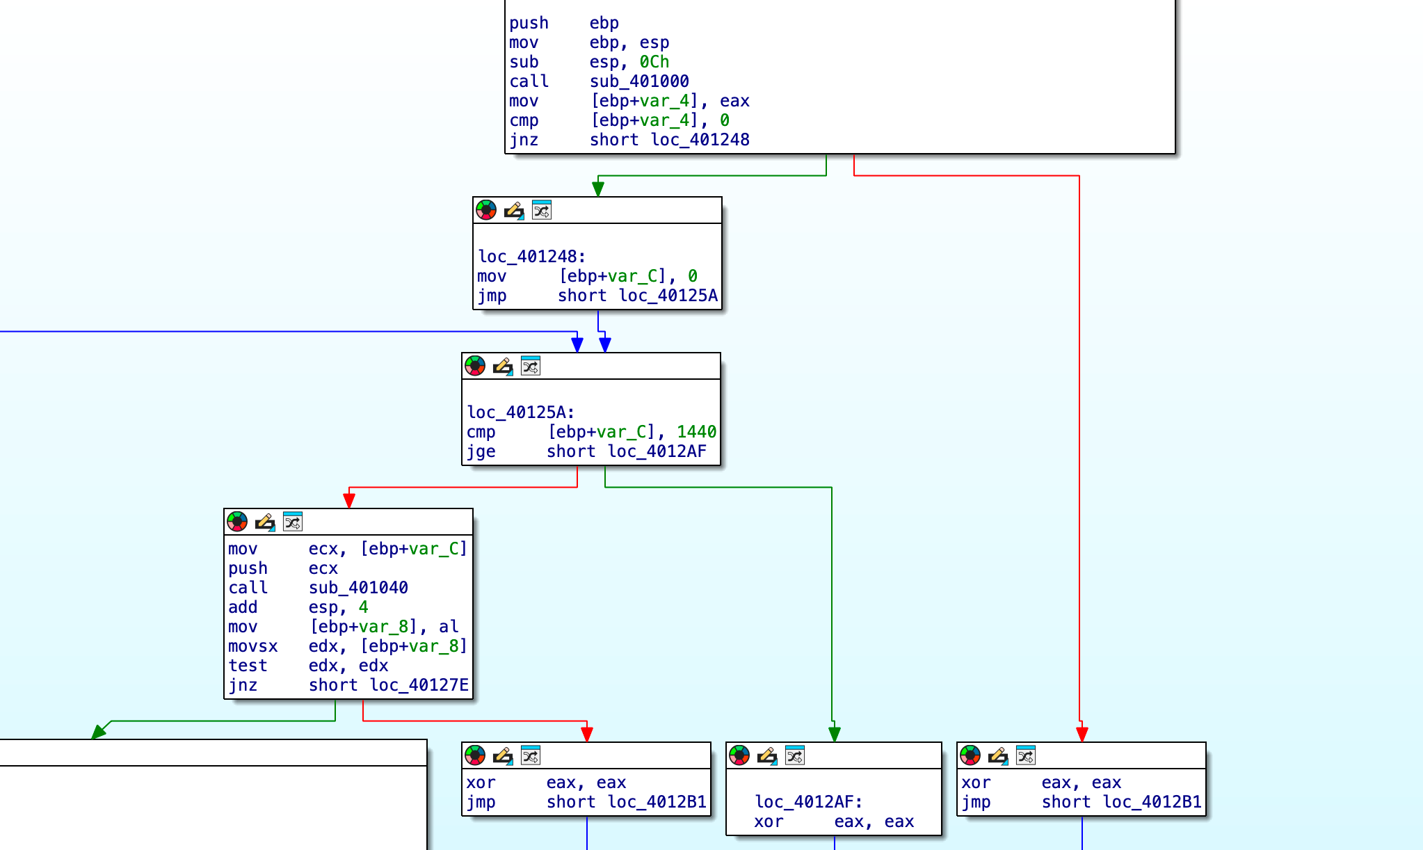
Task: Select the 'loc_40125A:' label line
Action: (x=521, y=412)
